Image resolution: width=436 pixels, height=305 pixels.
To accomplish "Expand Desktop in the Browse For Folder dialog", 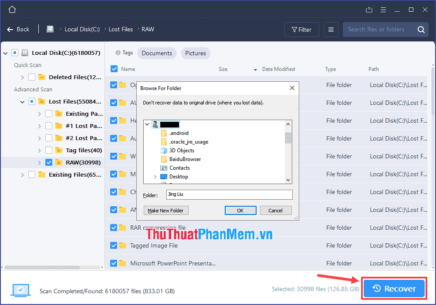I will click(x=155, y=177).
